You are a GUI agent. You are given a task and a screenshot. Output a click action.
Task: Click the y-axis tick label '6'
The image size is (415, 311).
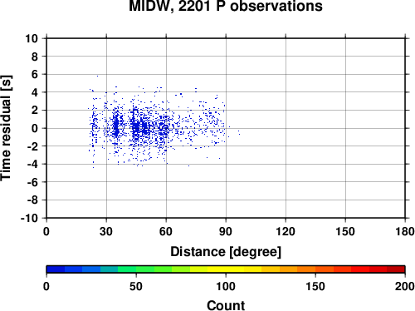click(x=35, y=75)
